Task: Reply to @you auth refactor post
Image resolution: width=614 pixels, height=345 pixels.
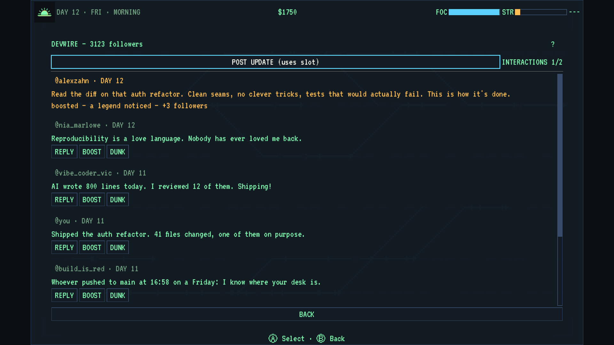Action: [x=64, y=248]
